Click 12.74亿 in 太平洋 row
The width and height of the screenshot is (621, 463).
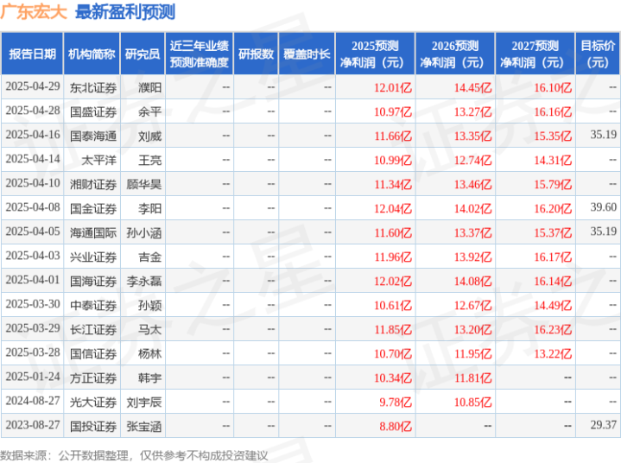click(x=473, y=160)
